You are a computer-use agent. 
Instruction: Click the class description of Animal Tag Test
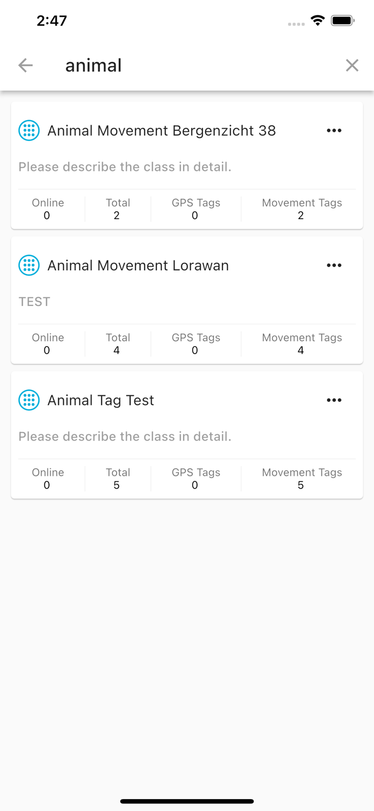125,436
